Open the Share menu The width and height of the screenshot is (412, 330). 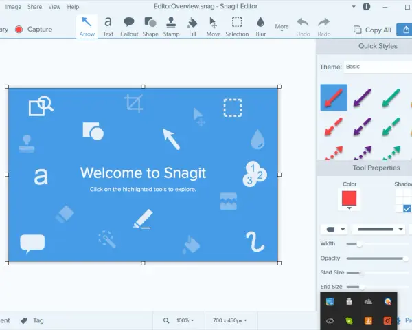[35, 7]
